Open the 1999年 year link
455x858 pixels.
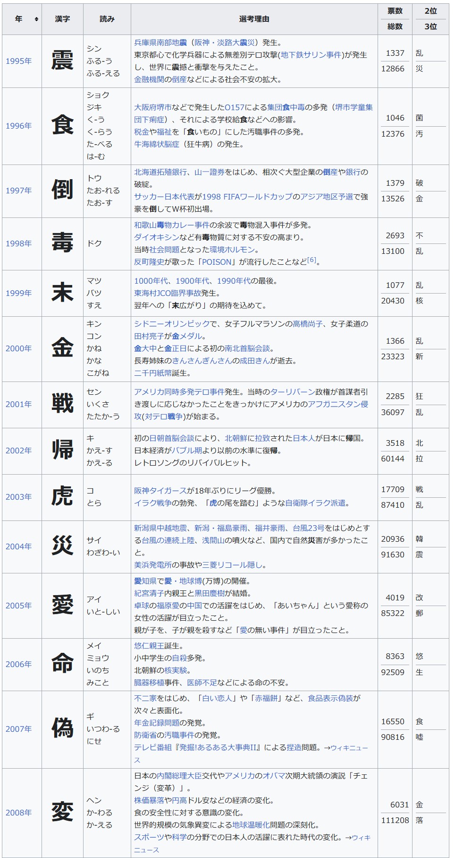(19, 293)
